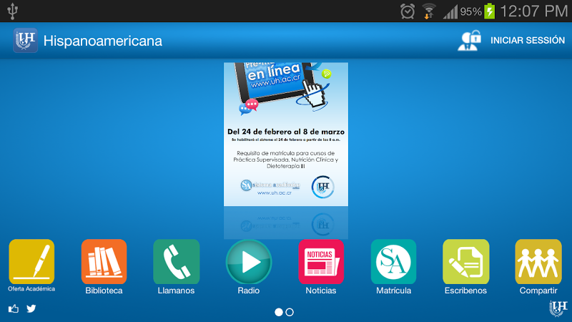Tap INICIAR SESSIÓN button

[x=528, y=40]
